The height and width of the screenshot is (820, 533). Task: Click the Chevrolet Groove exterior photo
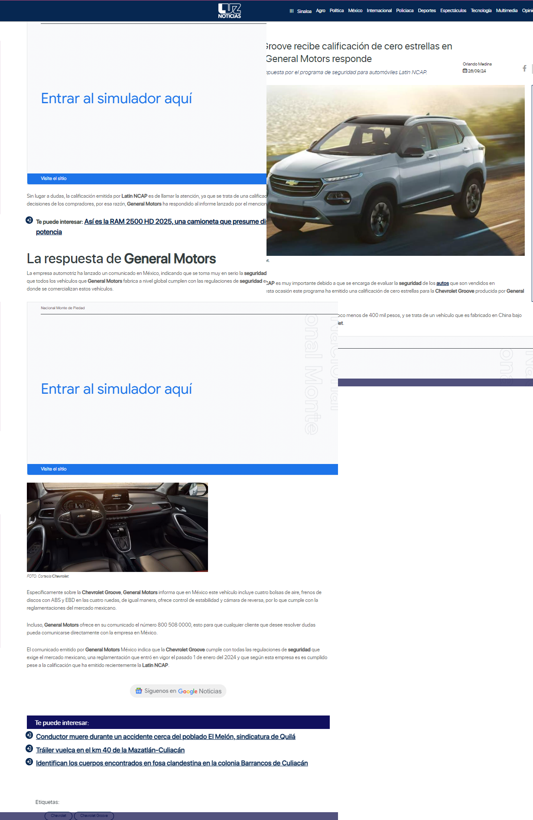point(396,170)
